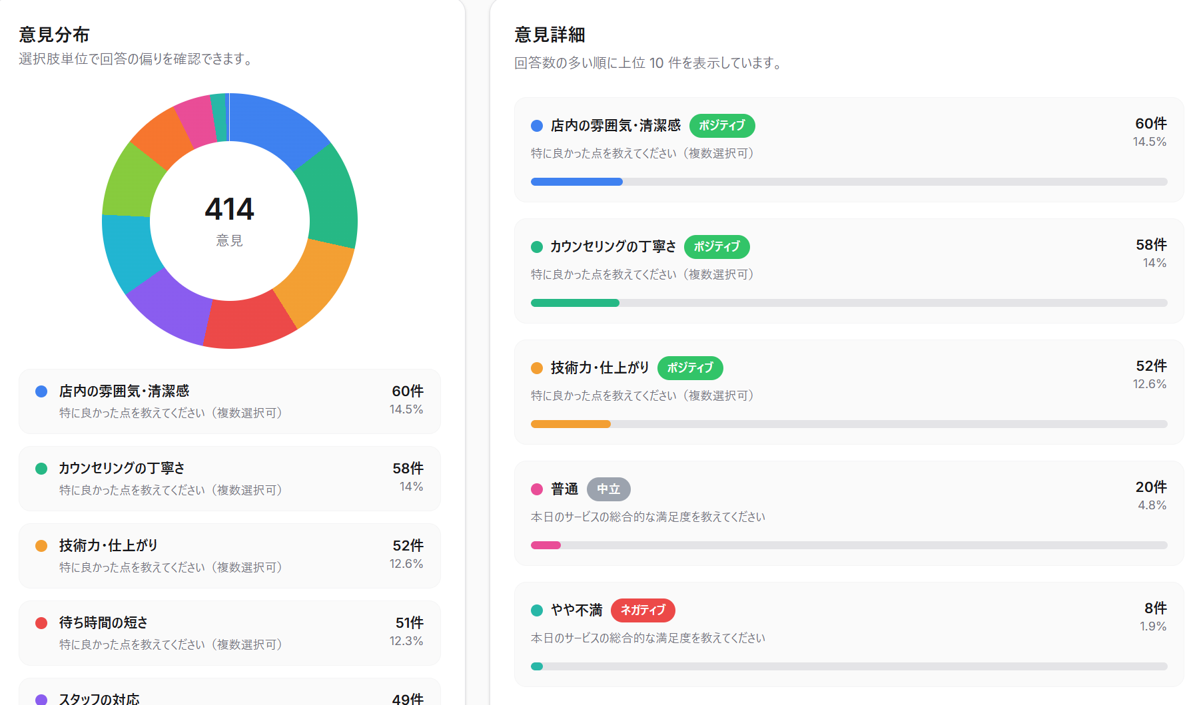Click the pink progress bar under 普通
The height and width of the screenshot is (705, 1193).
pos(546,545)
